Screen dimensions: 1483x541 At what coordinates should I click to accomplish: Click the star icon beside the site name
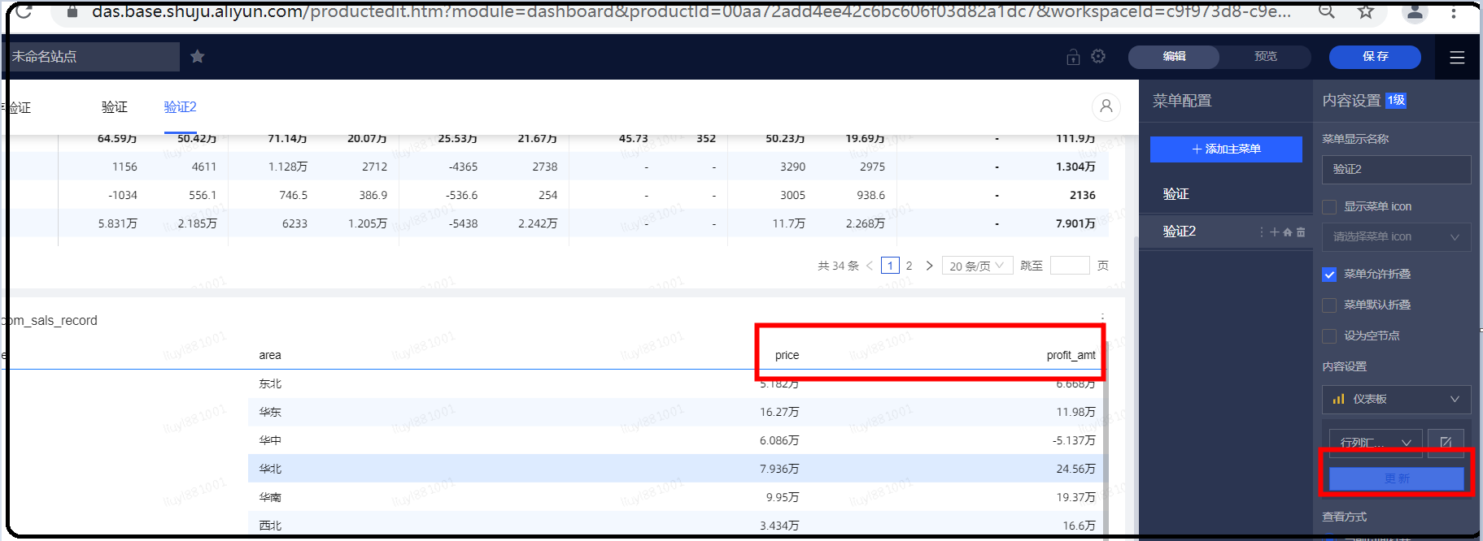pos(197,56)
